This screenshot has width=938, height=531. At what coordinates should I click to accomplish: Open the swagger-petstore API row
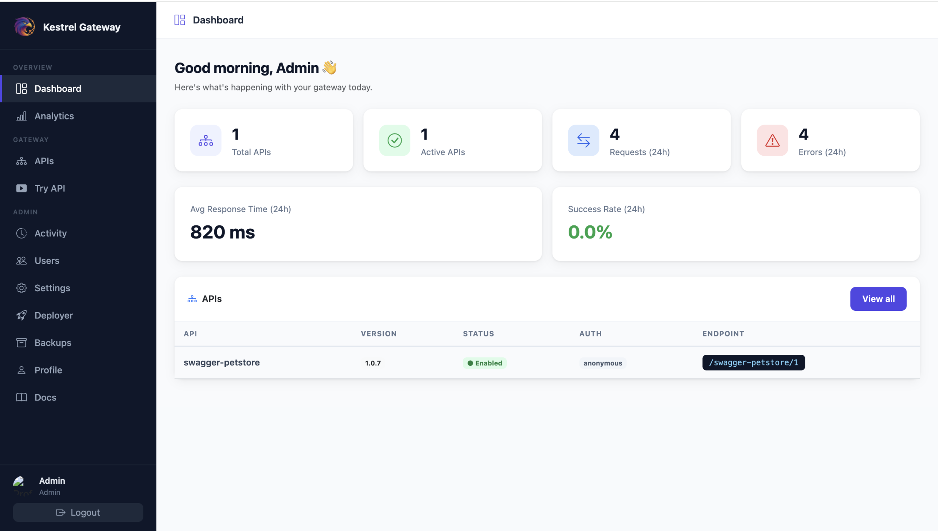click(x=547, y=363)
